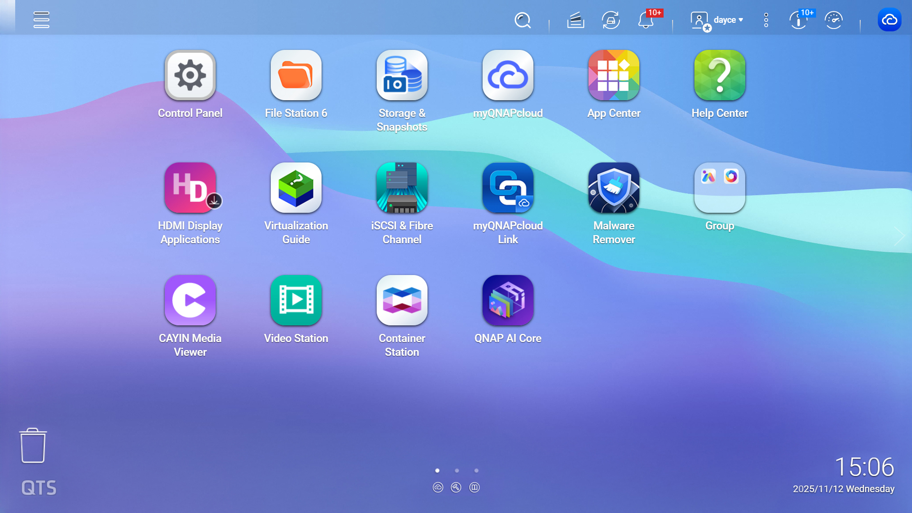The height and width of the screenshot is (513, 912).
Task: Open QNAP AI Core
Action: pyautogui.click(x=508, y=300)
